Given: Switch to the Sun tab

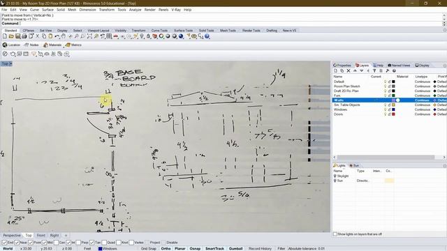Looking at the screenshot, I should tap(354, 165).
